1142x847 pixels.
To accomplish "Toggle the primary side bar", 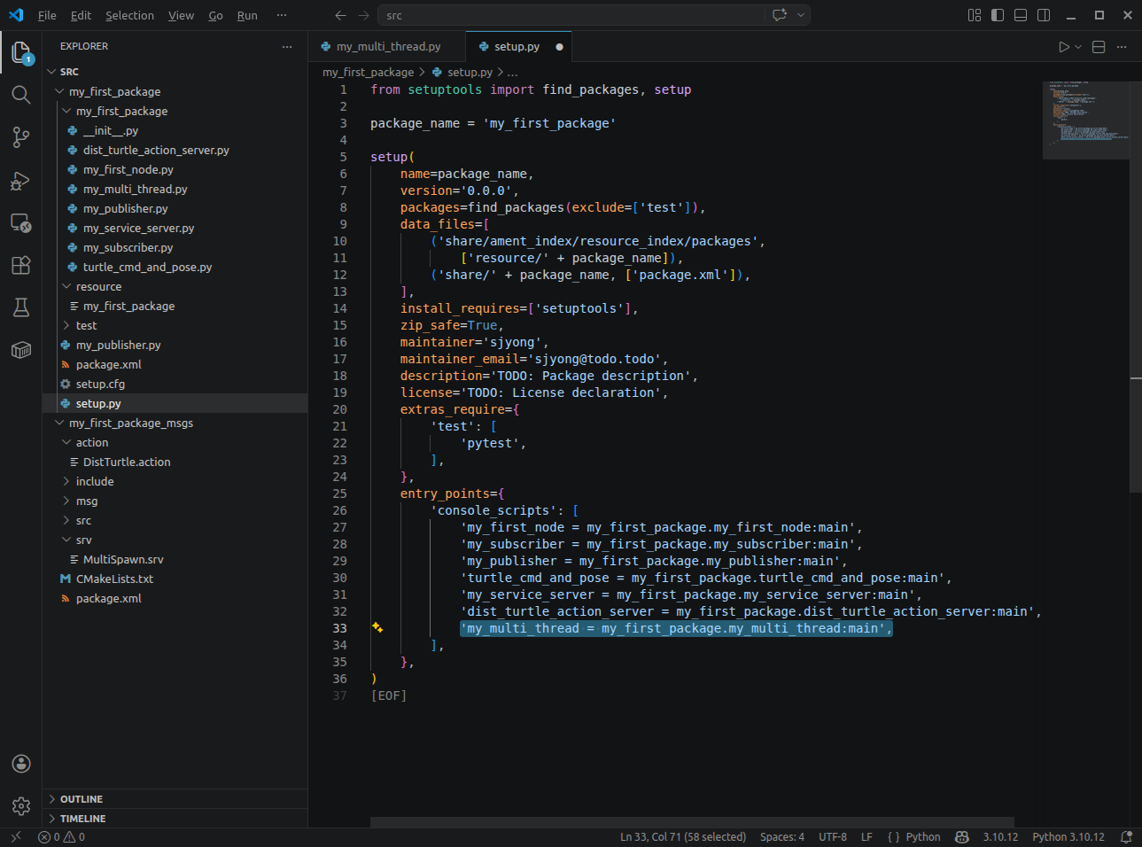I will [998, 15].
